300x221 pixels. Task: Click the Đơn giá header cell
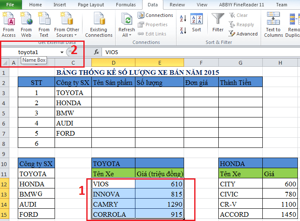[201, 82]
